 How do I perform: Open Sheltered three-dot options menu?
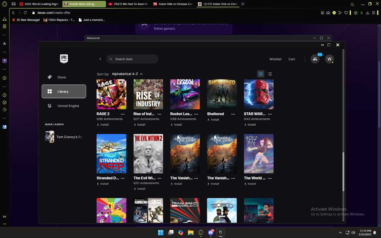coord(233,114)
